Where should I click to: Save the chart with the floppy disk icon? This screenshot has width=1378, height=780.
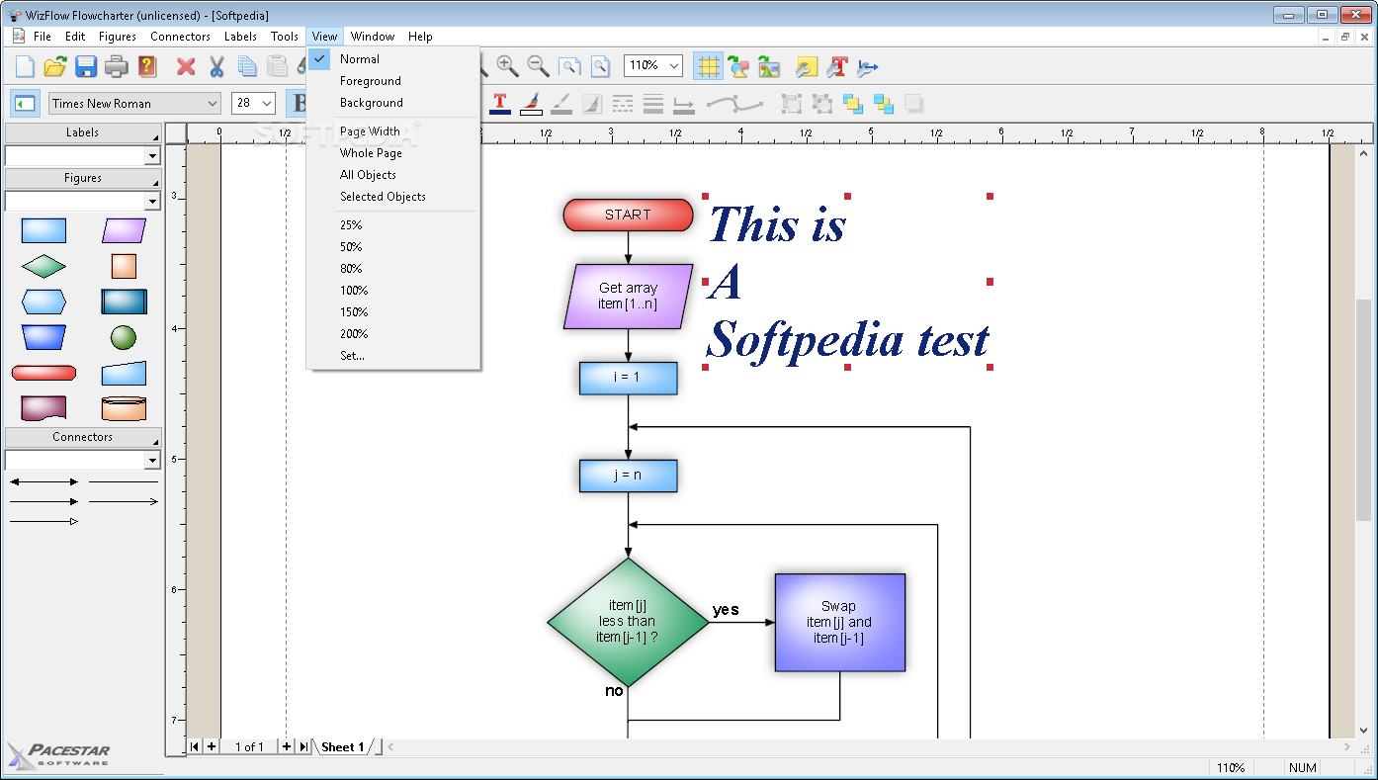tap(86, 67)
